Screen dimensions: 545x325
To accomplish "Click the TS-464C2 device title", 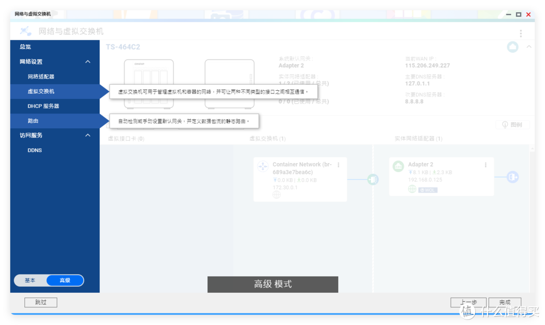I will (123, 47).
